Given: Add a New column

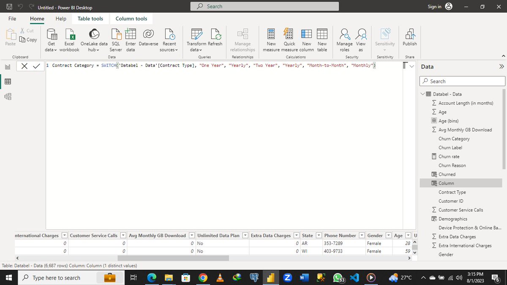Looking at the screenshot, I should point(307,40).
